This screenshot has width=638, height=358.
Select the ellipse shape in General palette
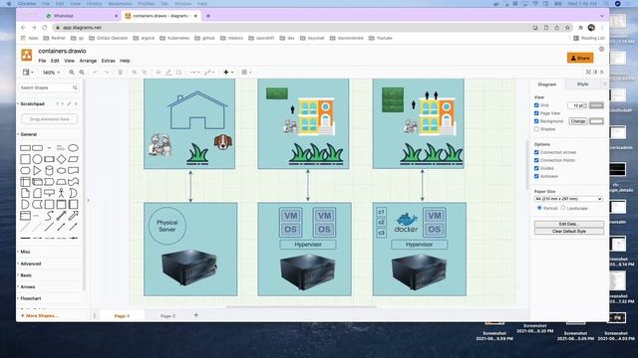coord(73,148)
